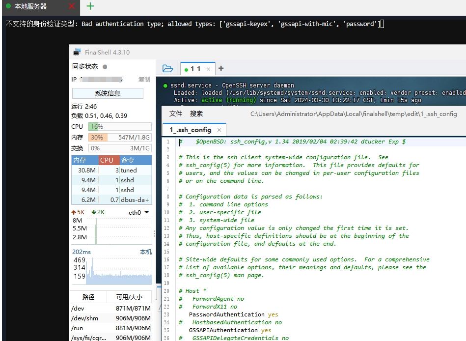Open the folder connection manager icon

[x=167, y=69]
